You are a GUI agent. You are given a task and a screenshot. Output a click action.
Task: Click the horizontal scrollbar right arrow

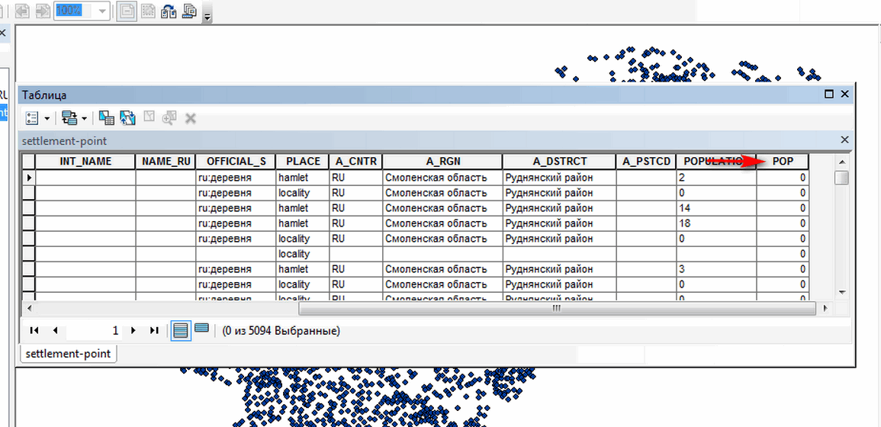point(825,309)
